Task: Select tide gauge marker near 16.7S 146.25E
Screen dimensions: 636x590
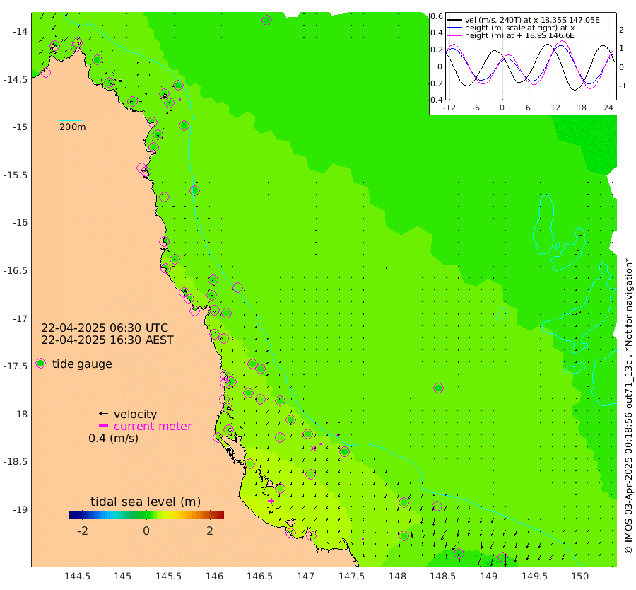Action: [237, 287]
